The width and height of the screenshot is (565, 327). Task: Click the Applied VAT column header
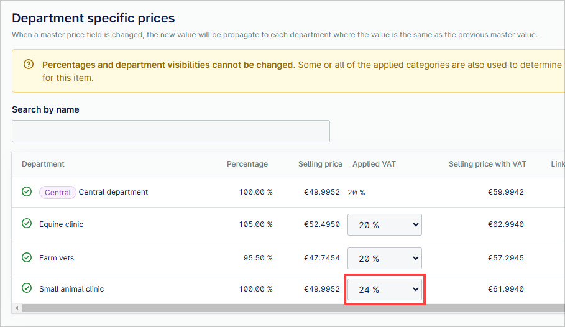374,164
